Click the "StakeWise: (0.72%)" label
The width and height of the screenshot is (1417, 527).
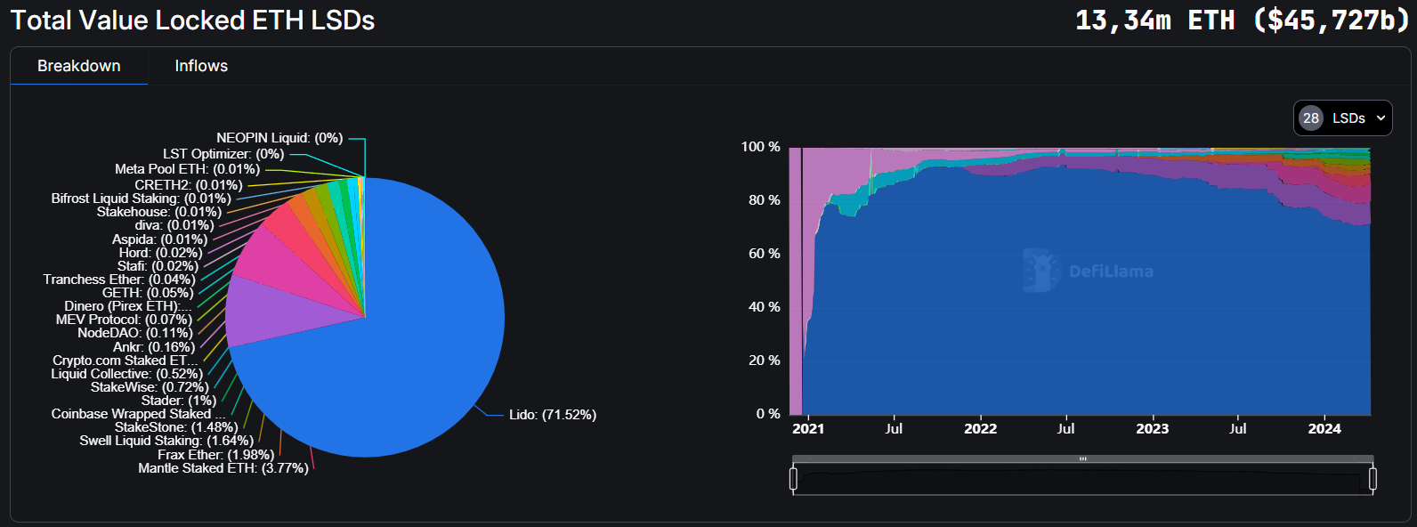point(150,387)
